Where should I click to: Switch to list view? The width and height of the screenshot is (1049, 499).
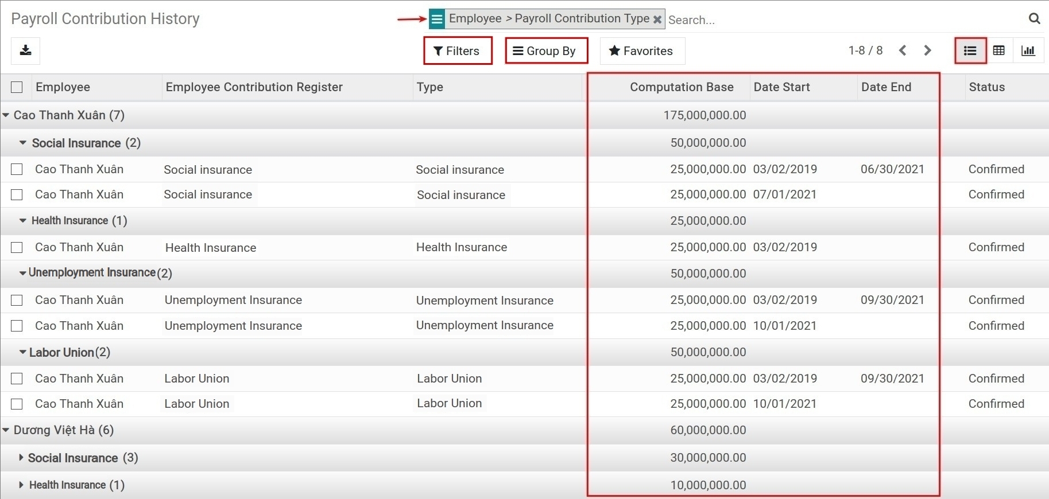coord(970,50)
